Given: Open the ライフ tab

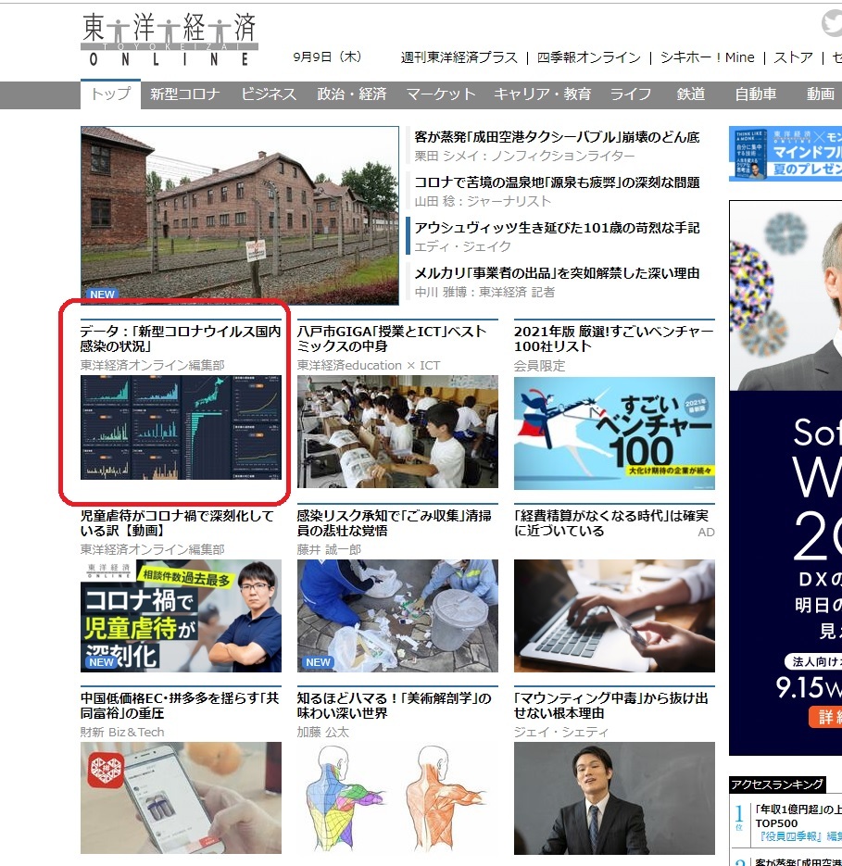Looking at the screenshot, I should point(631,94).
